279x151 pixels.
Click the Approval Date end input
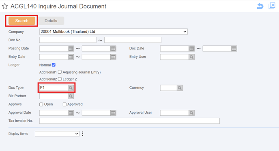point(96,113)
